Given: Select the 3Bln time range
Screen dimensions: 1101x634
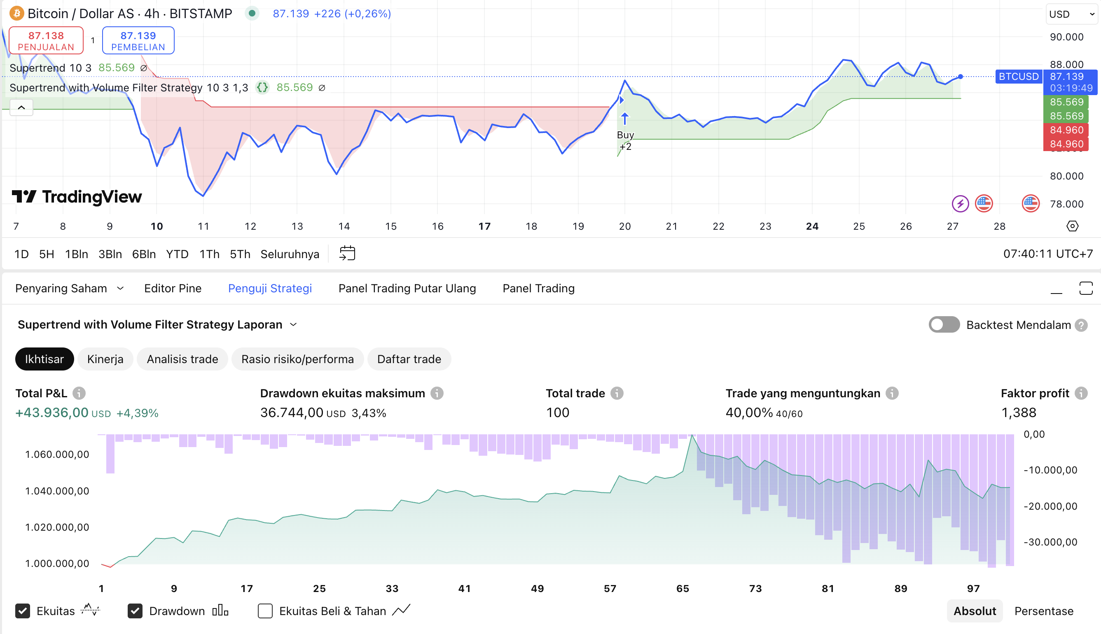Looking at the screenshot, I should [x=110, y=254].
